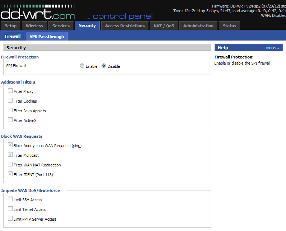
Task: Tick the Filter ActiveX checkbox
Action: tap(10, 120)
